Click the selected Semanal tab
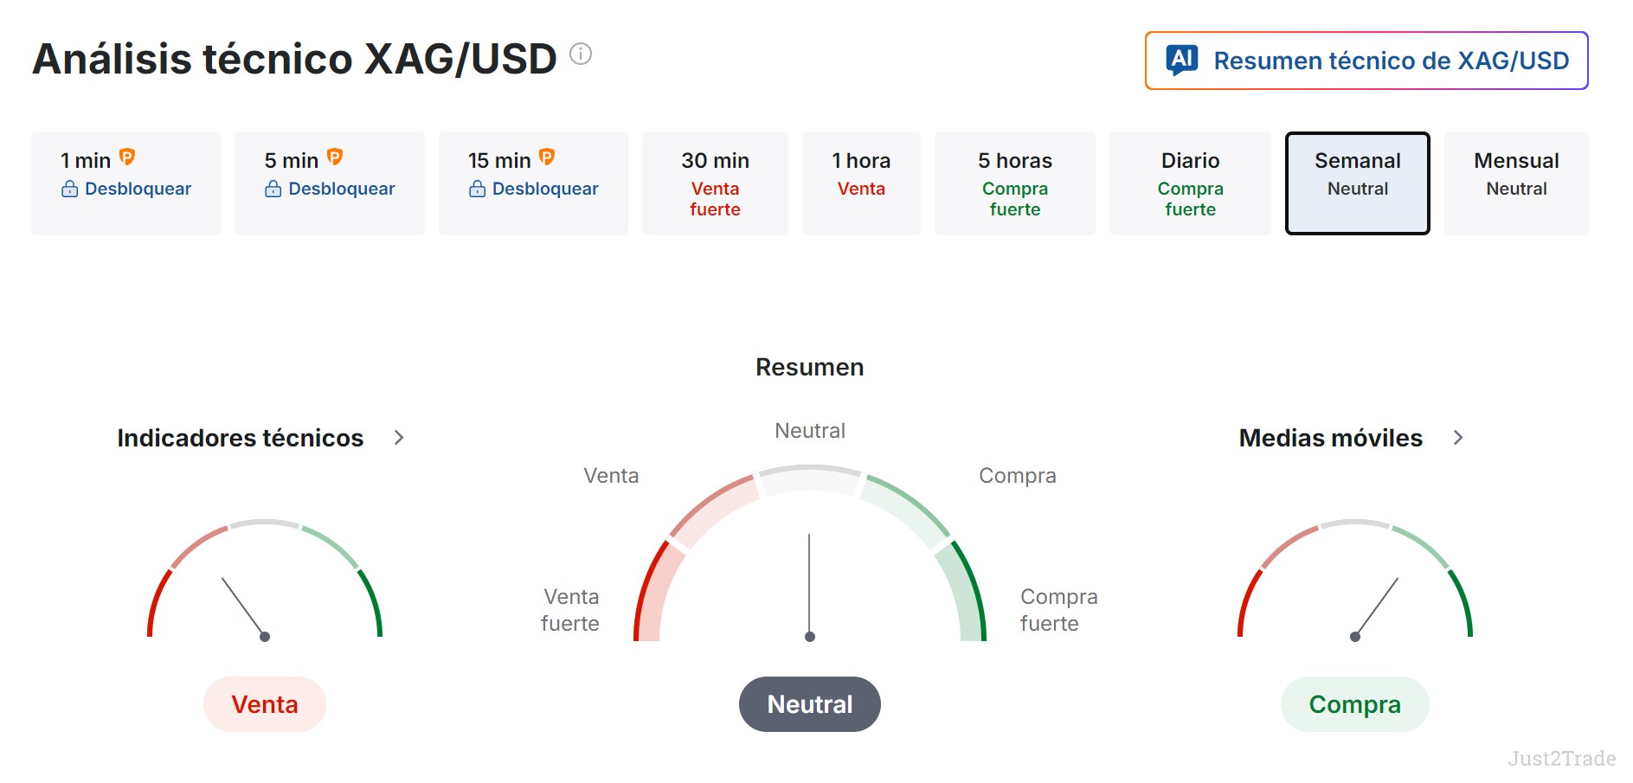 click(1357, 183)
